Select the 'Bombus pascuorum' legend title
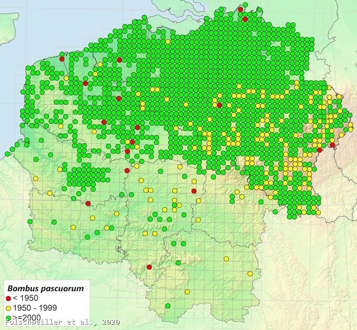 pos(46,288)
